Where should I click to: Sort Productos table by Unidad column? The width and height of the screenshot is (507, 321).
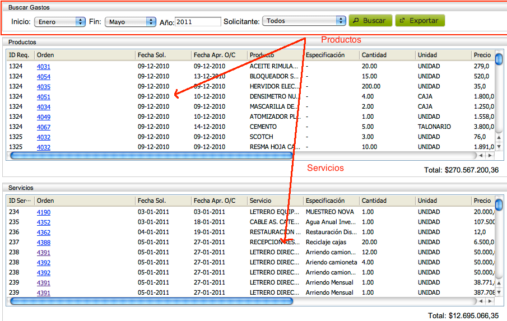click(x=443, y=55)
